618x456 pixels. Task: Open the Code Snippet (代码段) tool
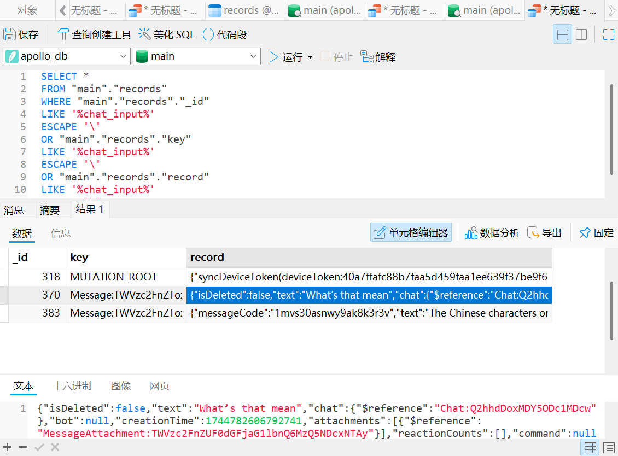click(x=225, y=34)
